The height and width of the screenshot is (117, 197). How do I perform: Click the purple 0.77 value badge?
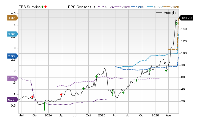[x=13, y=100]
